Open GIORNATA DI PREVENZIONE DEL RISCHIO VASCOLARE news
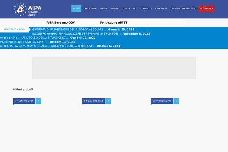 69,30
